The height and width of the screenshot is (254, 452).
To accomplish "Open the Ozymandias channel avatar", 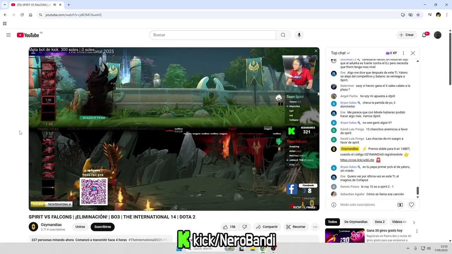I will pyautogui.click(x=33, y=227).
